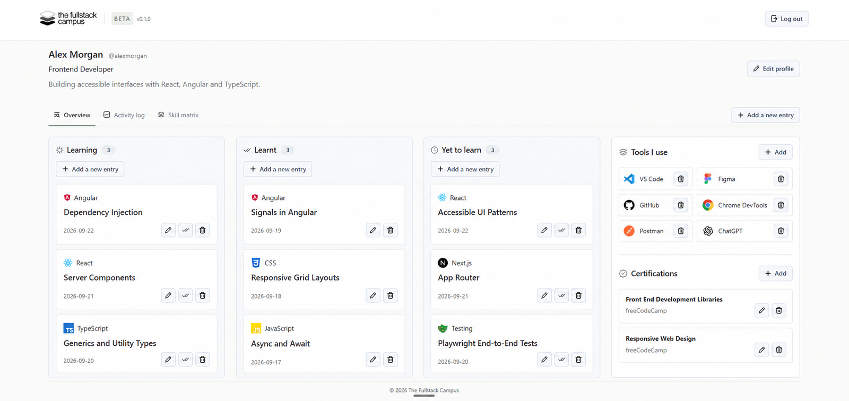This screenshot has height=401, width=849.
Task: Open the Activity log tab
Action: tap(124, 115)
